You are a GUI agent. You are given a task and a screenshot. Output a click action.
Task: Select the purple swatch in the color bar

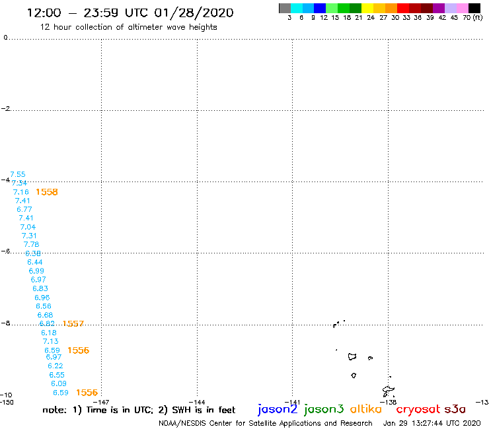(439, 8)
